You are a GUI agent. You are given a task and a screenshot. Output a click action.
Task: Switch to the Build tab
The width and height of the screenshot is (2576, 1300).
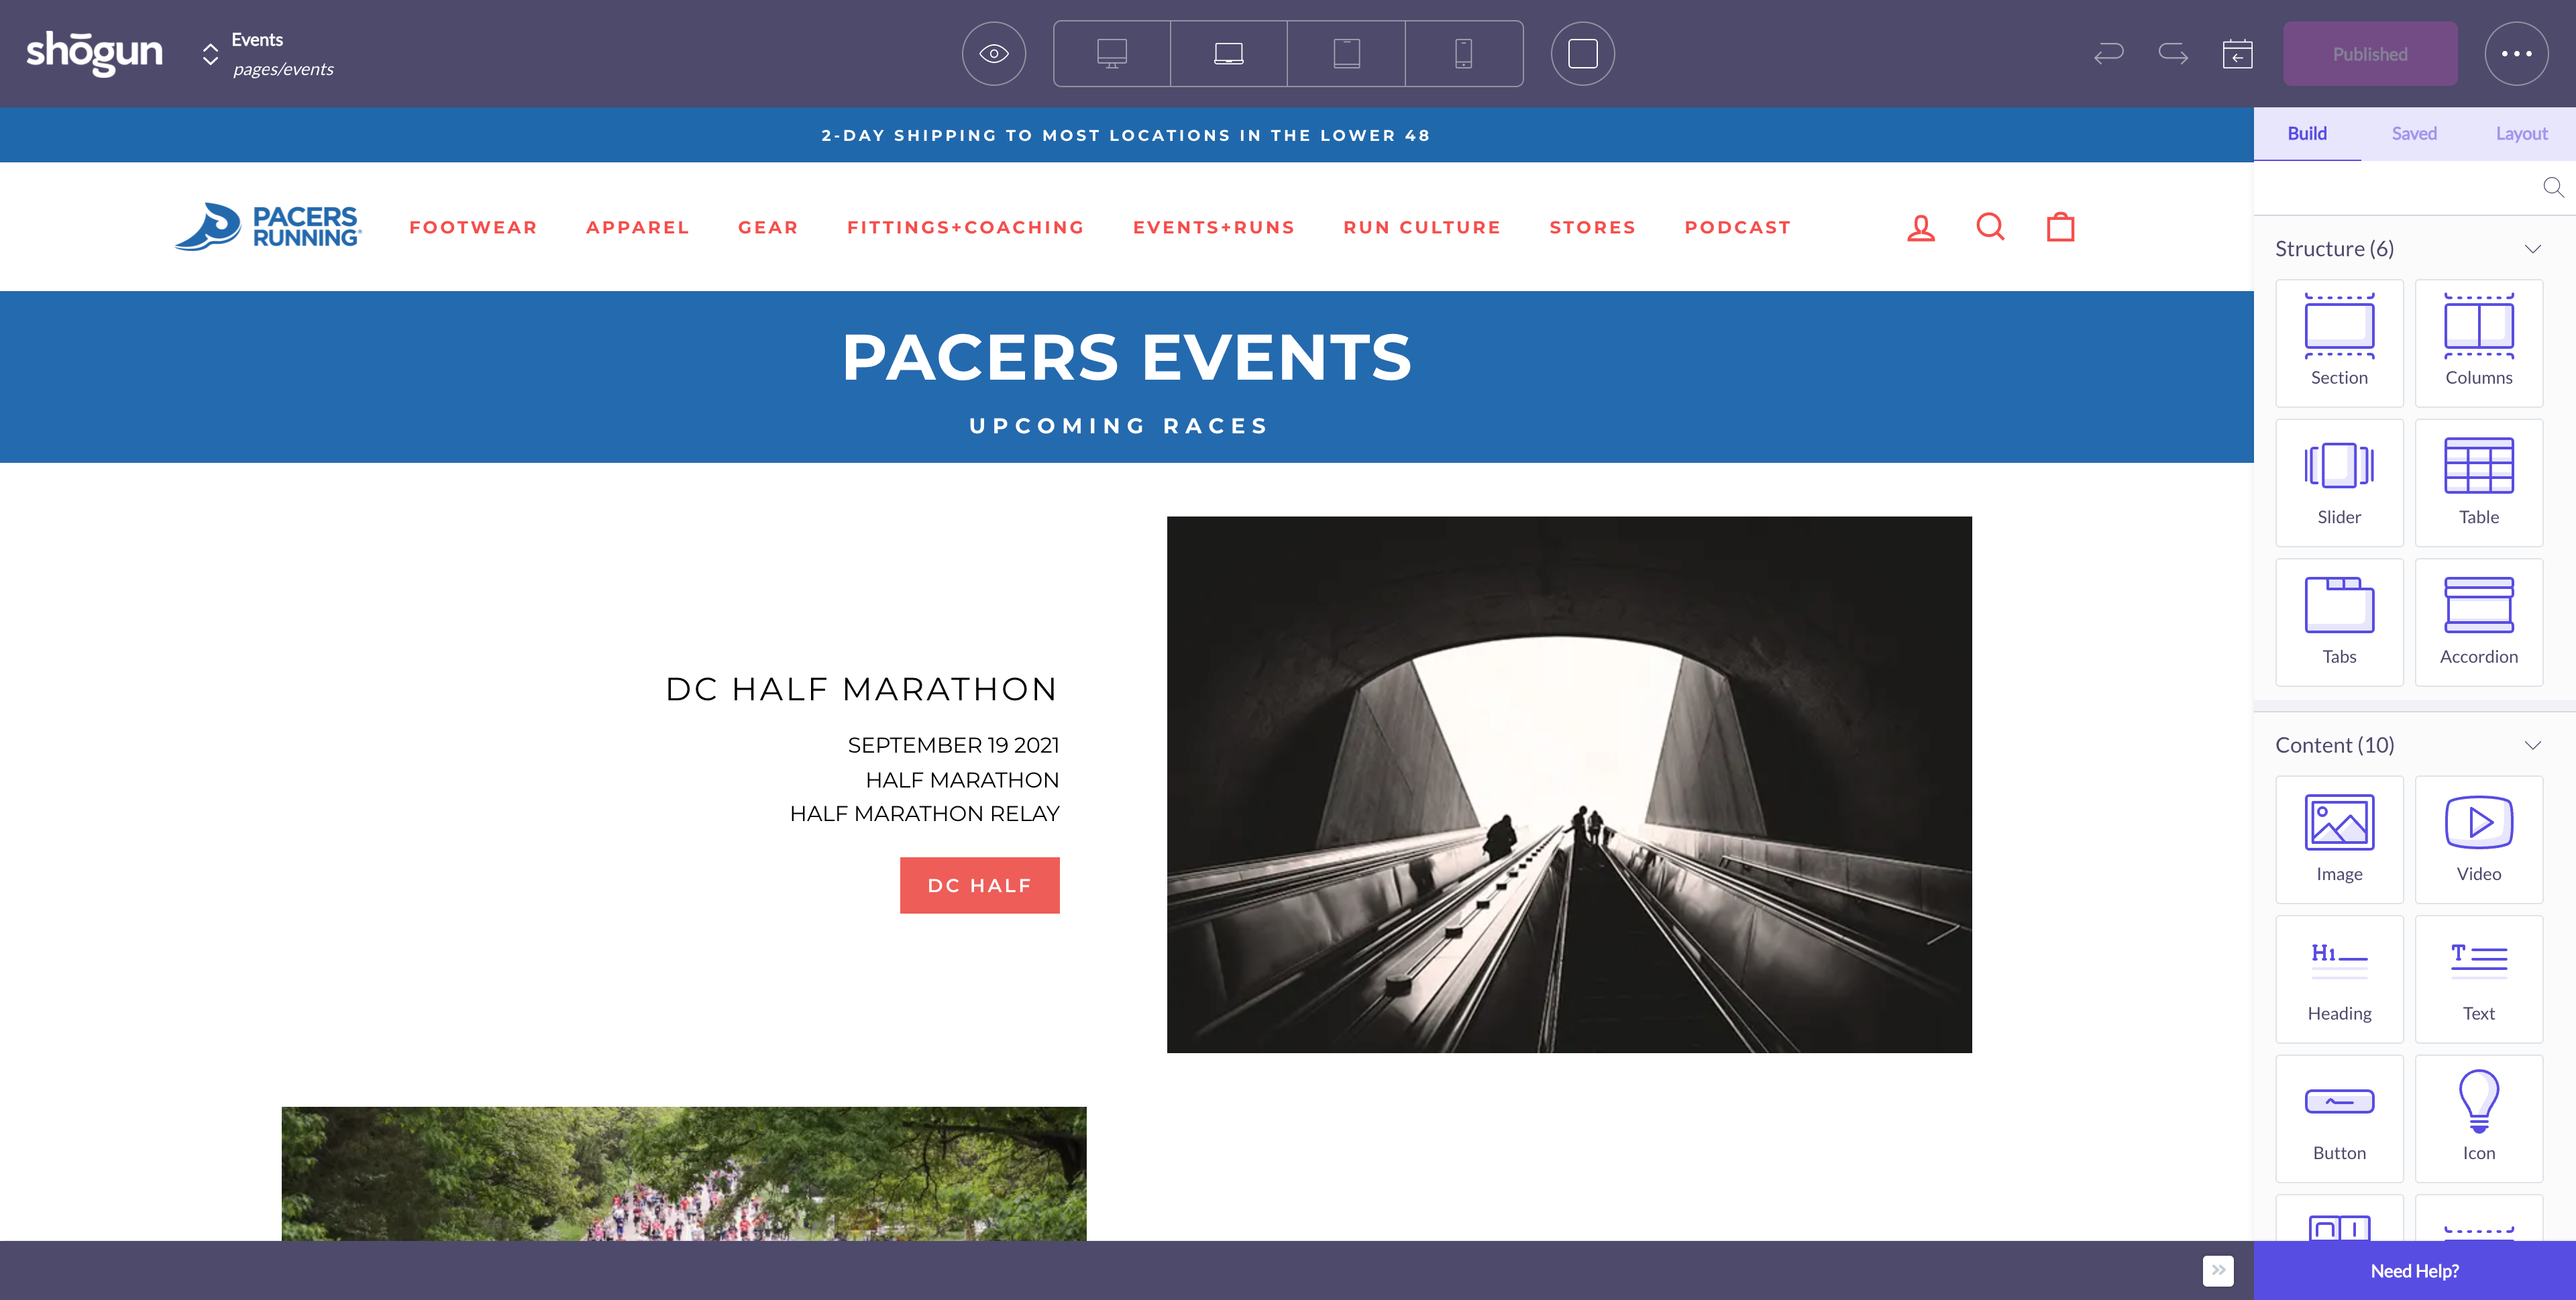[x=2307, y=134]
